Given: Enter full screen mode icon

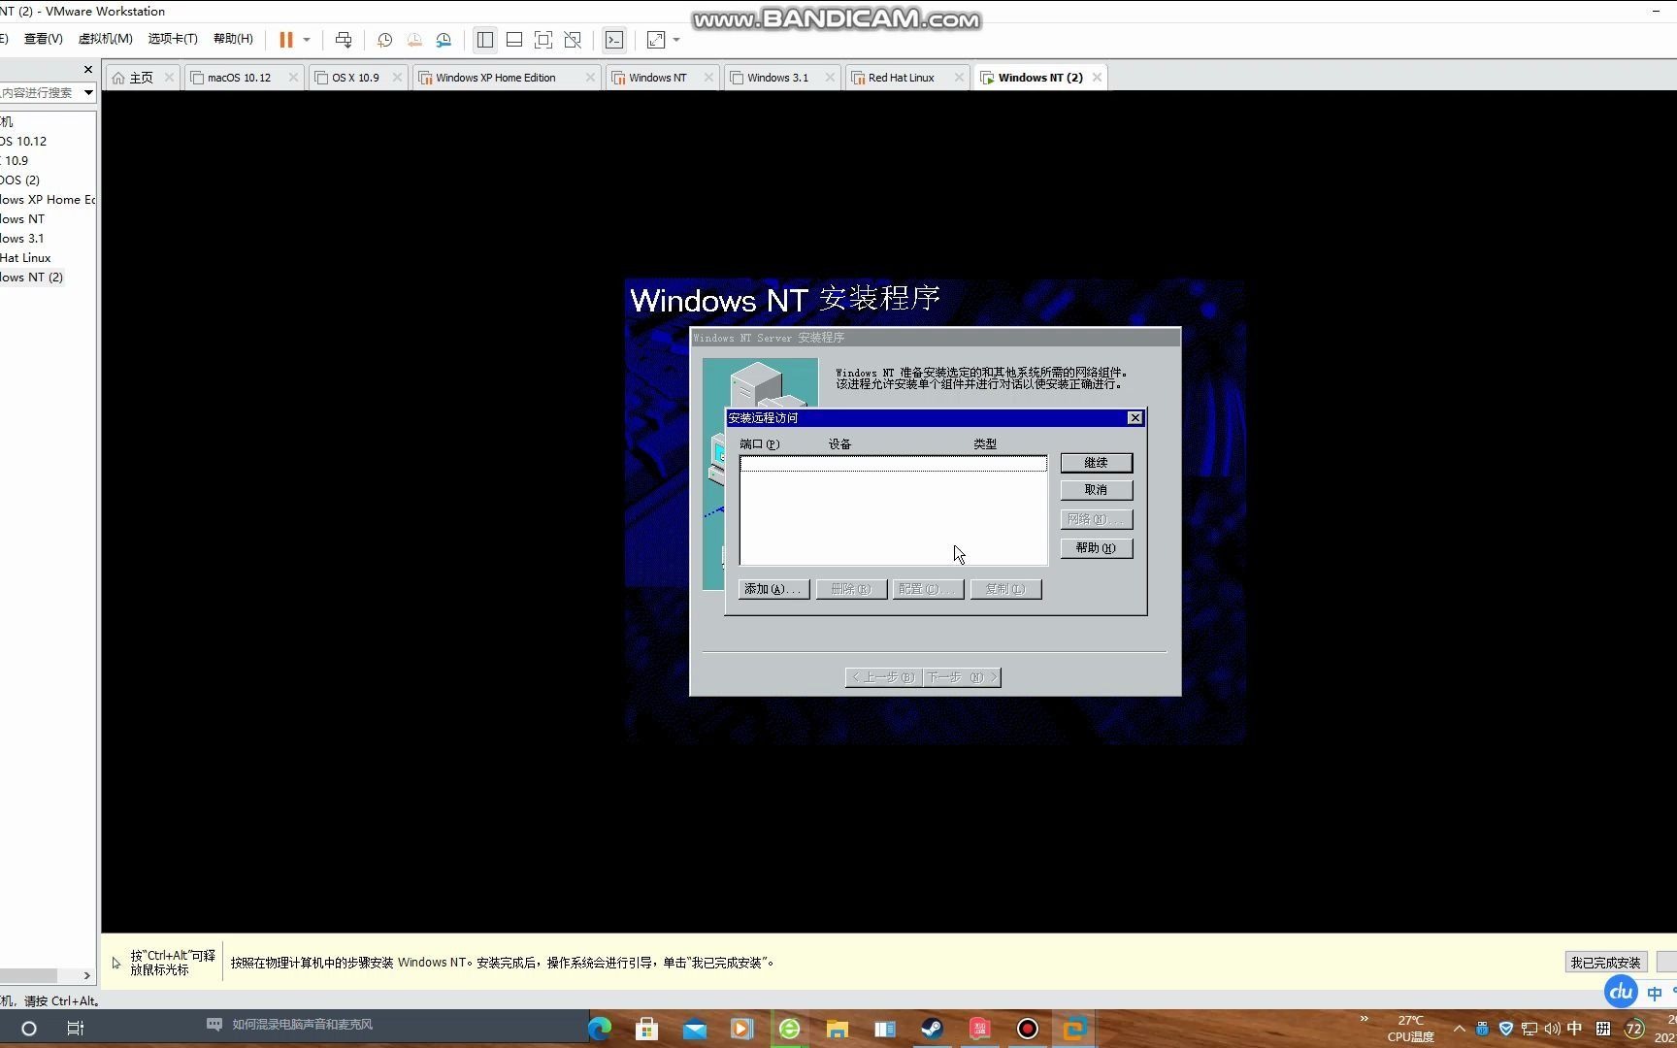Looking at the screenshot, I should click(x=543, y=40).
